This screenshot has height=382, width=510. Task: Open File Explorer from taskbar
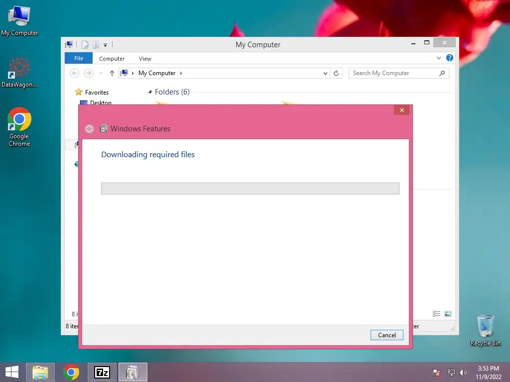(x=40, y=372)
